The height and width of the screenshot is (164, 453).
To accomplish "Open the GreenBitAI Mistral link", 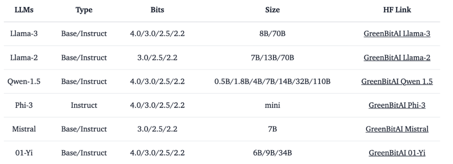I will tap(397, 129).
